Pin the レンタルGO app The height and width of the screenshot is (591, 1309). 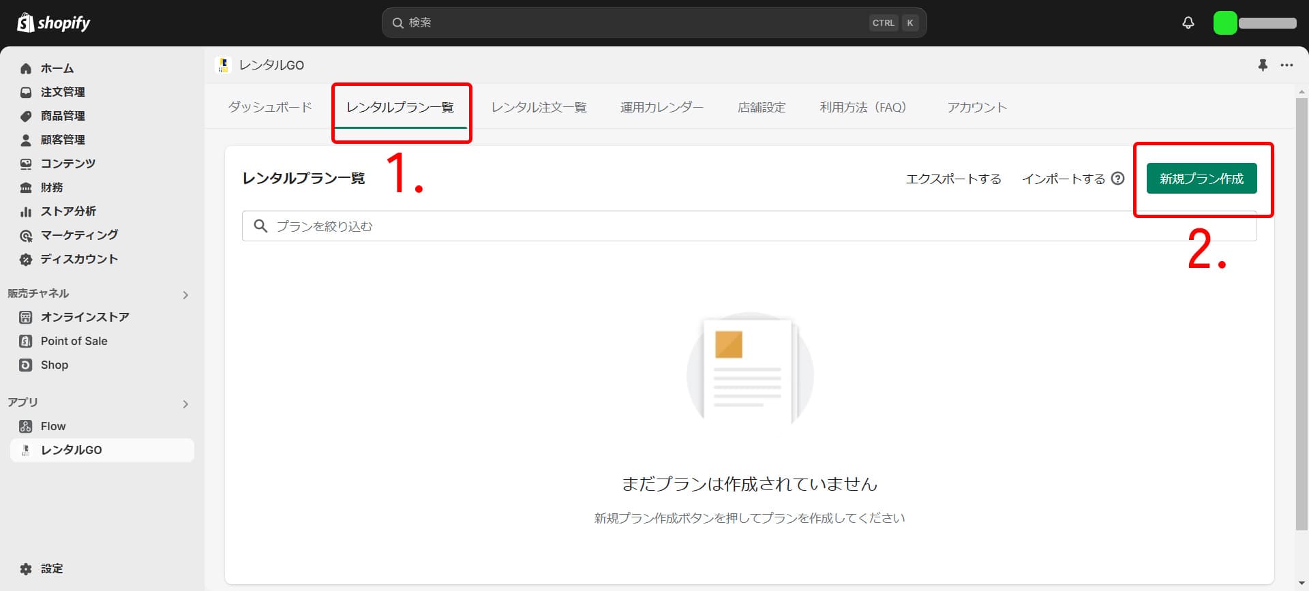tap(1262, 65)
